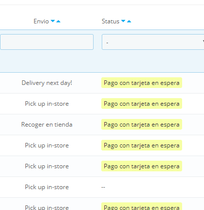Select the 'Delivery next day!' shipping cell
This screenshot has height=210, width=204.
47,83
